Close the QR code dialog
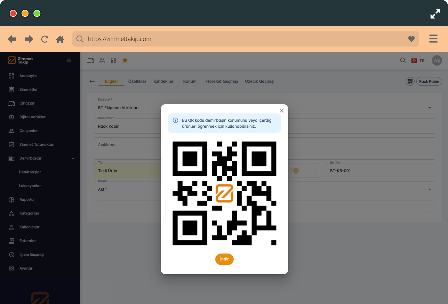Viewport: 448px width, 304px height. (282, 110)
